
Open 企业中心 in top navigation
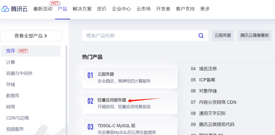click(x=121, y=9)
